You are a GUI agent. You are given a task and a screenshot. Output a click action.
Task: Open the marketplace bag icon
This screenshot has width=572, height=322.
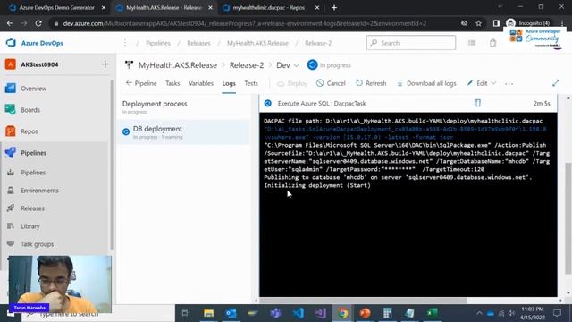pos(492,43)
